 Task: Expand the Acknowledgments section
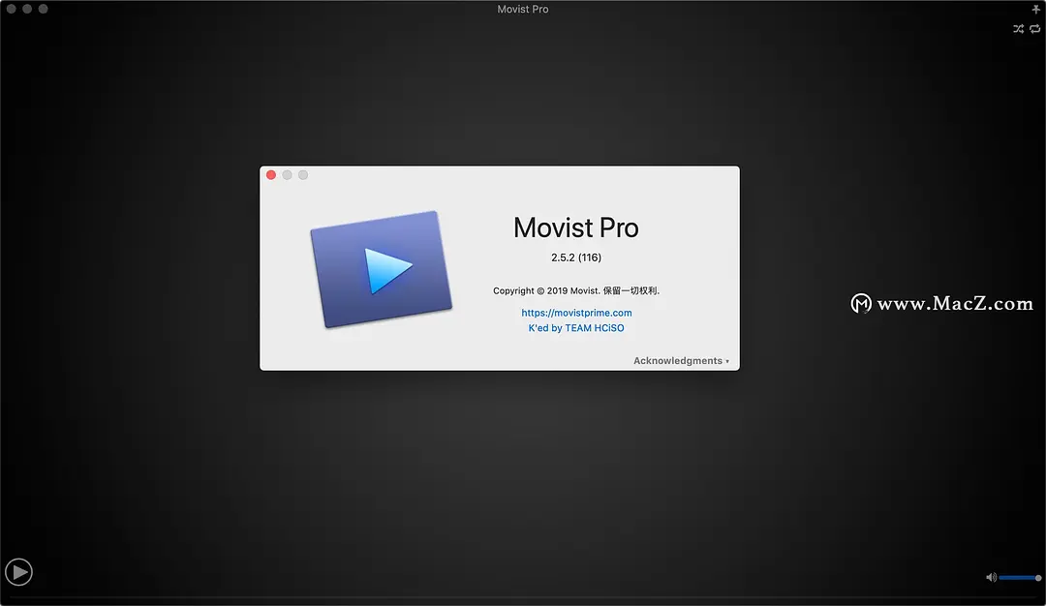pyautogui.click(x=681, y=361)
